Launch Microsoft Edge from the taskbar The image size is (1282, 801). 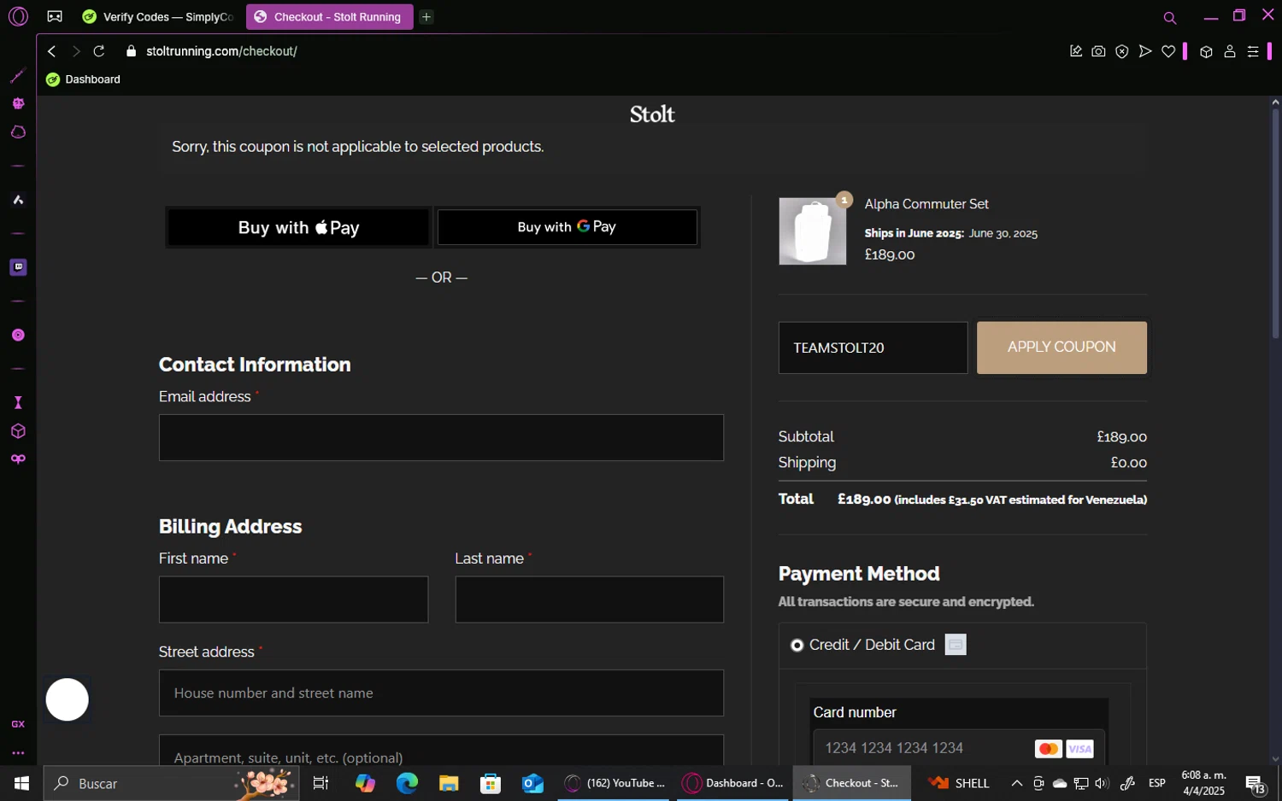(x=407, y=783)
